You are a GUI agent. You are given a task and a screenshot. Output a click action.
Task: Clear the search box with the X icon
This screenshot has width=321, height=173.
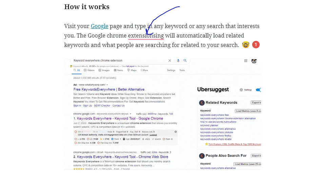tap(169, 60)
